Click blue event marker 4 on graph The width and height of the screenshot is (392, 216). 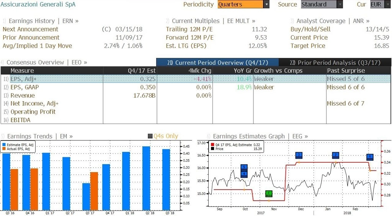(x=244, y=174)
